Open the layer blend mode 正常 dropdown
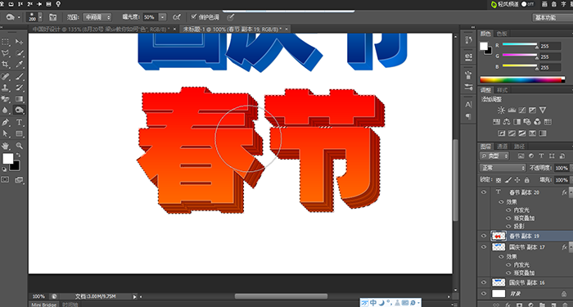This screenshot has width=573, height=307. (x=503, y=168)
